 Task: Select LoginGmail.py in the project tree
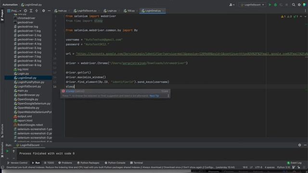[27, 78]
